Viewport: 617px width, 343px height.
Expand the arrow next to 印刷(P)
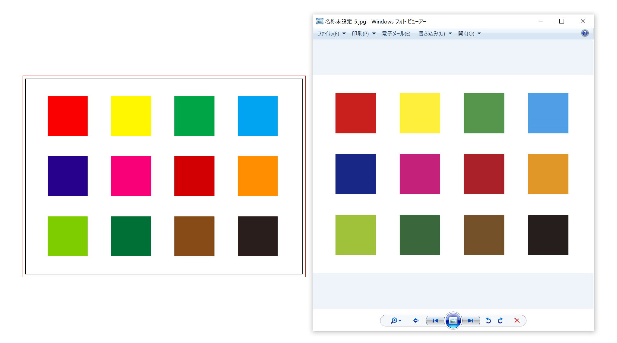point(374,33)
